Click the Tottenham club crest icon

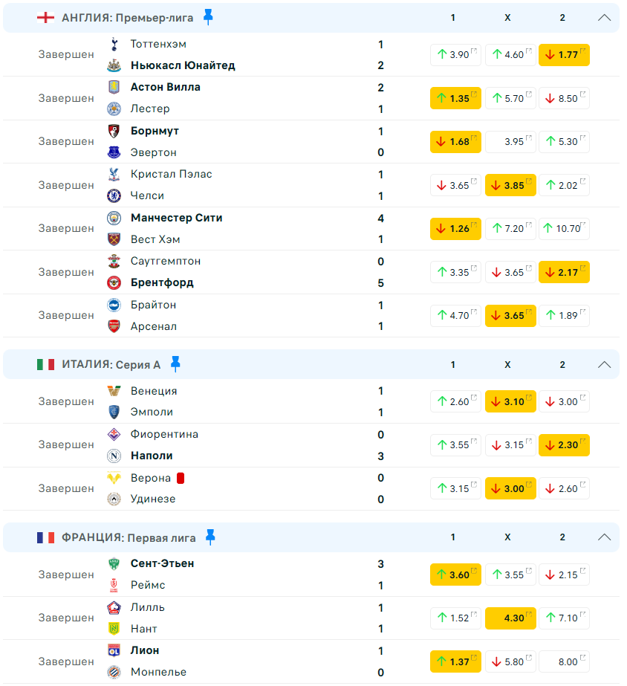[114, 44]
